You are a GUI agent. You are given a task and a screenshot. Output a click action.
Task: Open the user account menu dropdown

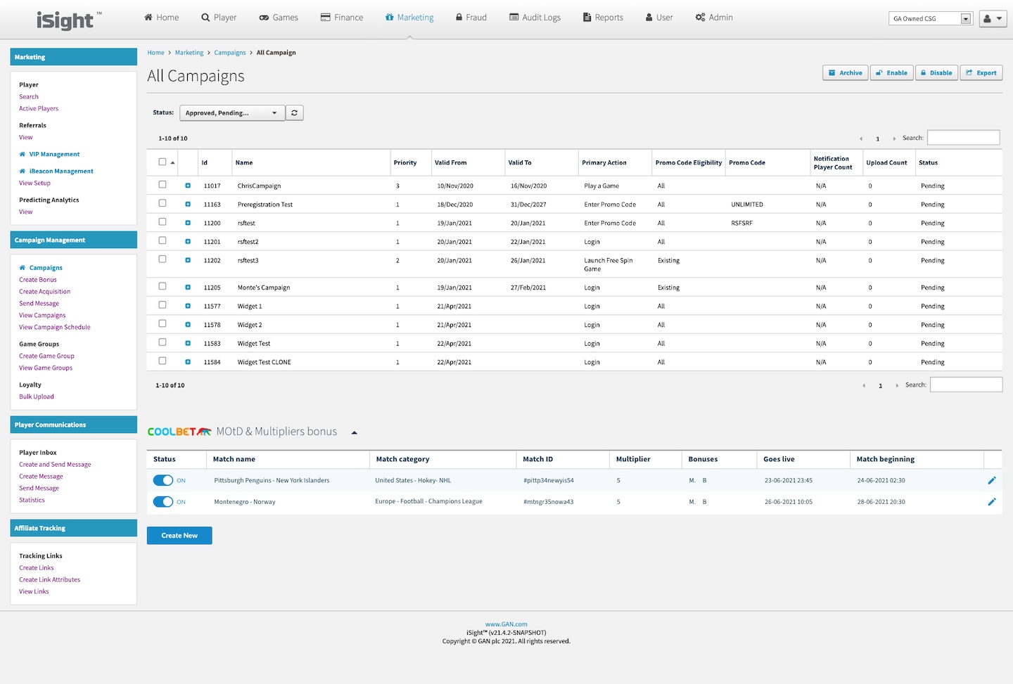[993, 19]
